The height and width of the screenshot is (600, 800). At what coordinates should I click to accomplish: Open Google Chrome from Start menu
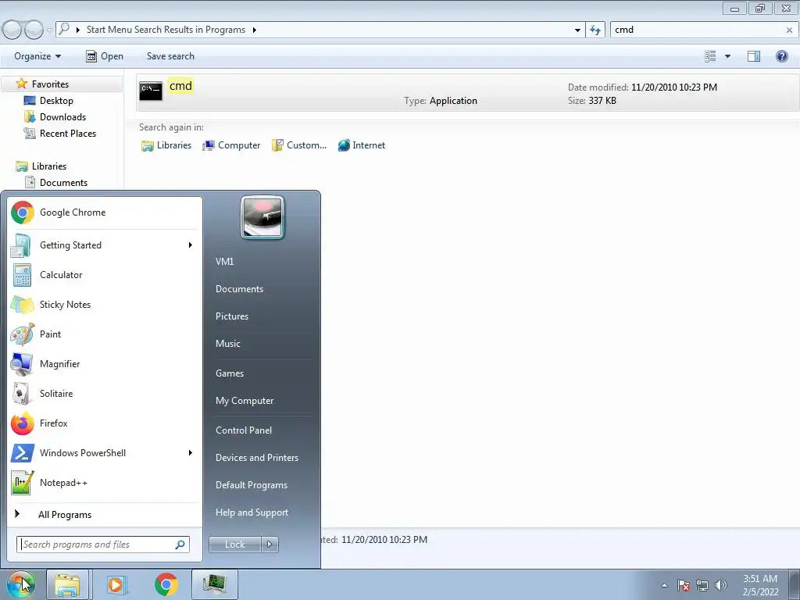(104, 212)
